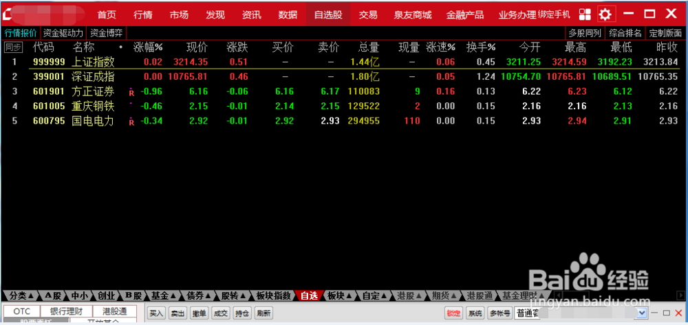Click the 成交 button
The width and height of the screenshot is (688, 325).
tap(220, 313)
